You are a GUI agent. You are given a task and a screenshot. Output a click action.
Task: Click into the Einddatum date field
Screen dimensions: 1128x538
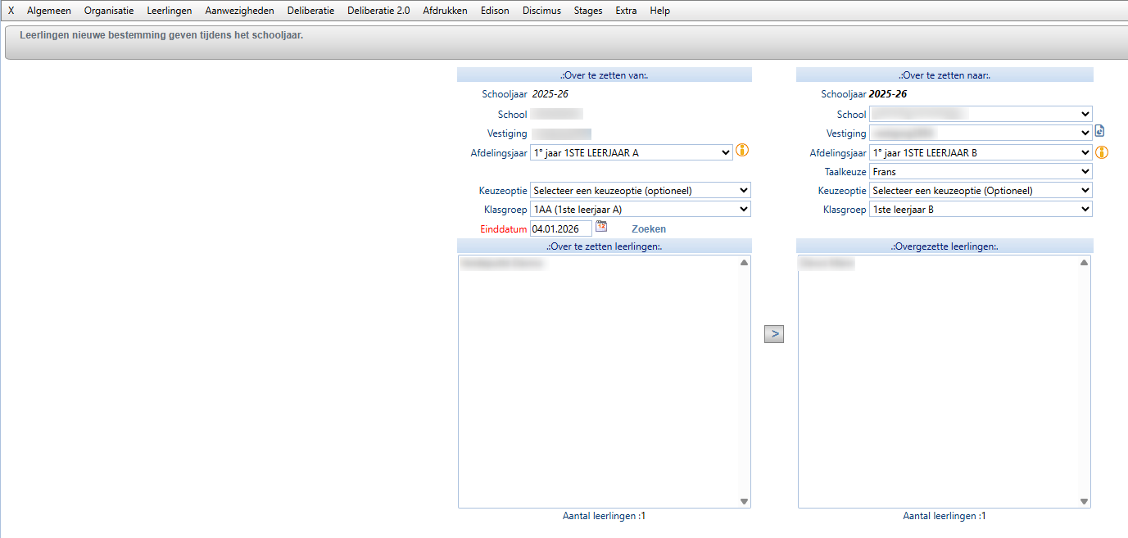pos(560,229)
